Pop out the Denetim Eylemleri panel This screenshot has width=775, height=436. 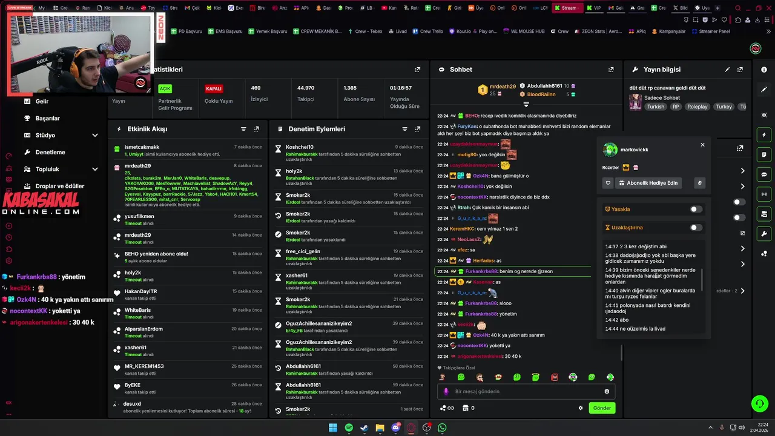pos(417,129)
